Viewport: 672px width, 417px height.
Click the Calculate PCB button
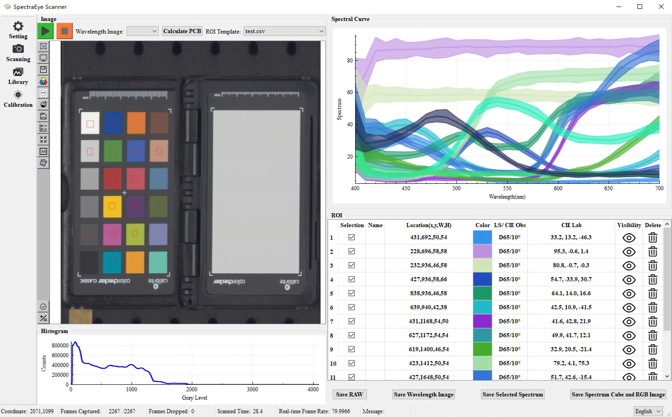(182, 31)
